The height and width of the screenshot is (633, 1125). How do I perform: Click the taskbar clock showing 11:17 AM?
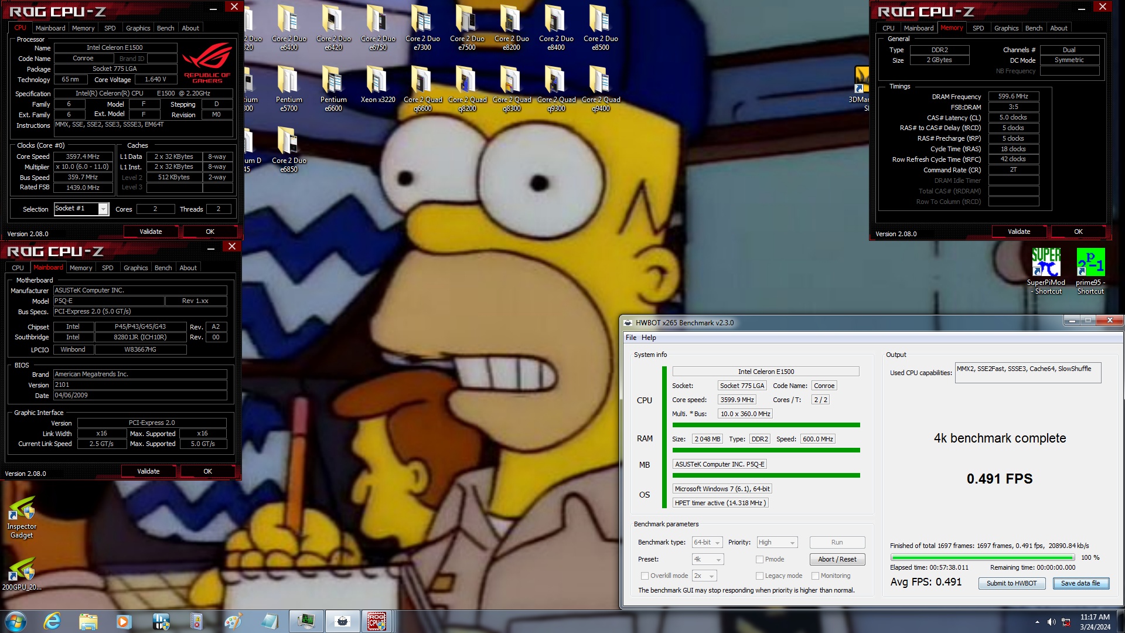click(1095, 622)
